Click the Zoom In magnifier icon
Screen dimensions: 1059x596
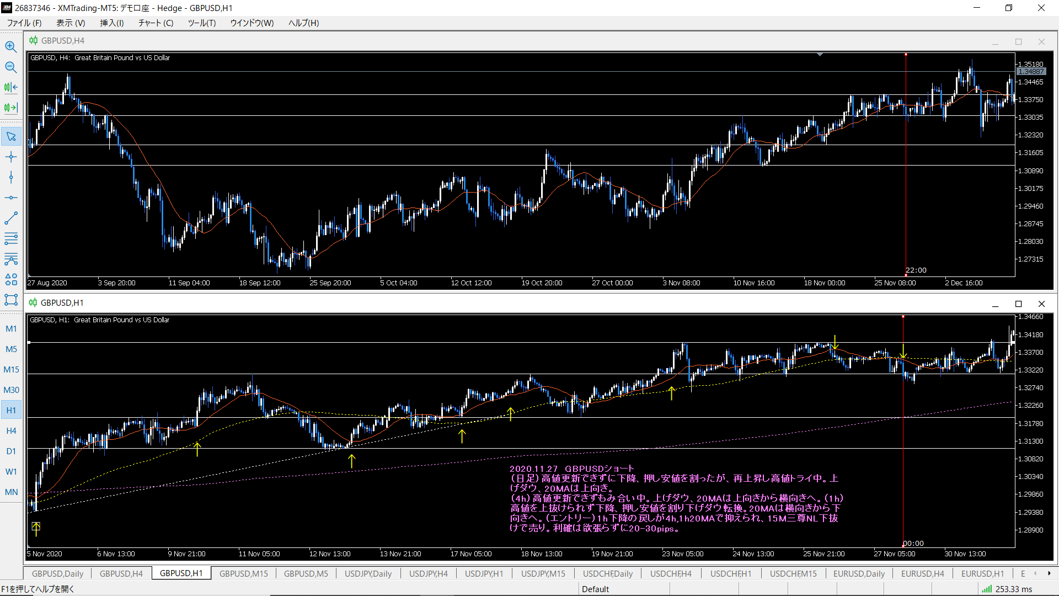(11, 46)
